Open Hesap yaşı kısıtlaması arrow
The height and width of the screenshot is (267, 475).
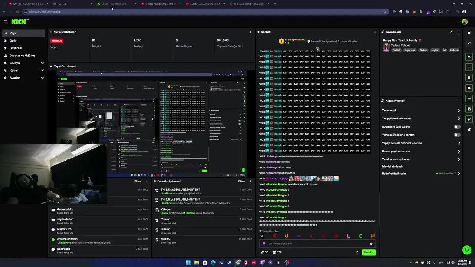459,151
